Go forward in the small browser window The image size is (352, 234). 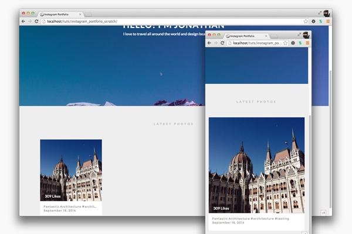point(216,43)
